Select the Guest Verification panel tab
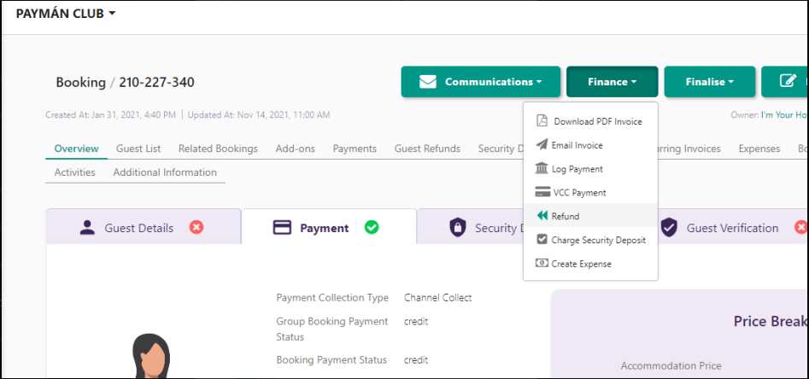This screenshot has height=379, width=809. 731,228
